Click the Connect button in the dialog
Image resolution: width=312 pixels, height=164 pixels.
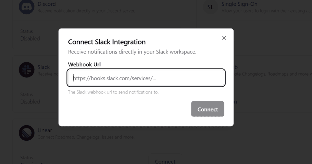[208, 109]
